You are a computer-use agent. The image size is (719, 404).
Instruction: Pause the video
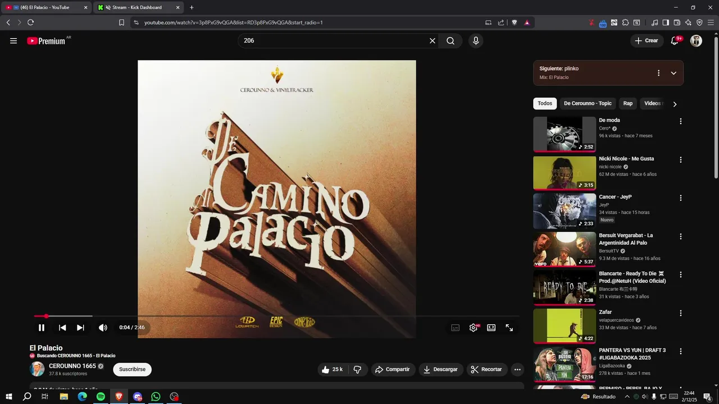(x=42, y=328)
